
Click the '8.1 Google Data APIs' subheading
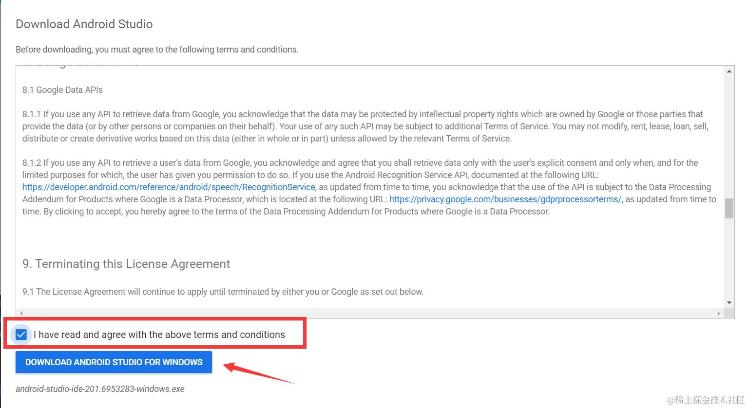[x=62, y=90]
